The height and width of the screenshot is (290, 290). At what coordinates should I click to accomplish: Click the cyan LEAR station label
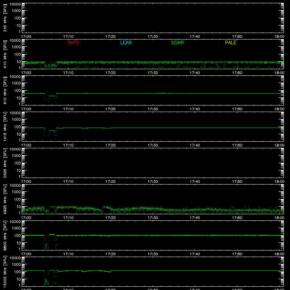point(126,42)
